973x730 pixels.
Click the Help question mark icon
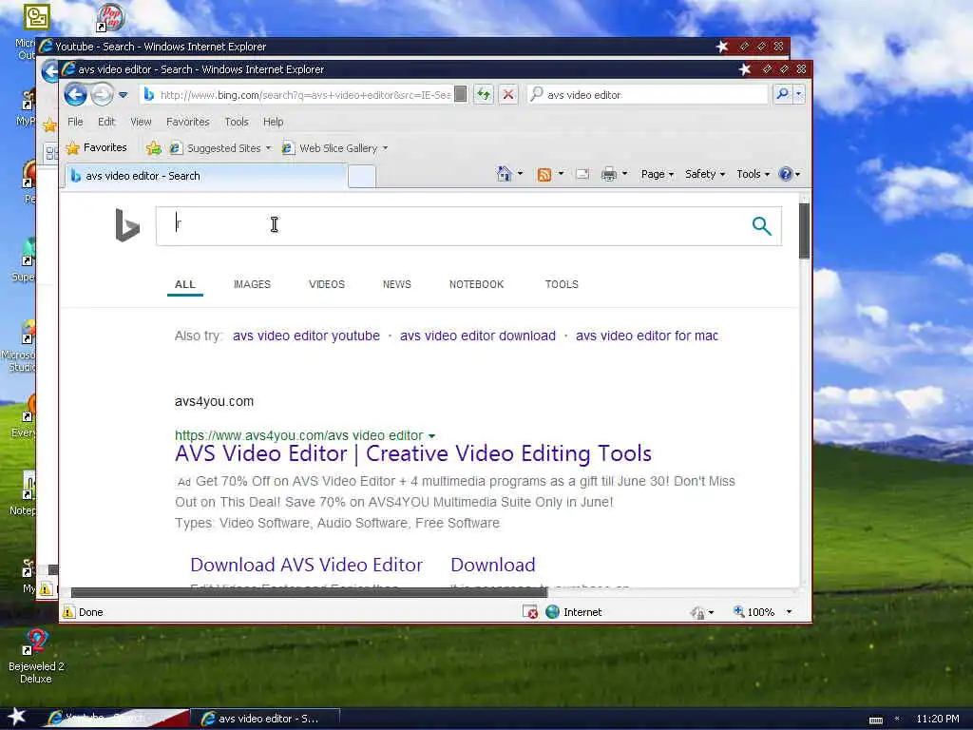[785, 174]
